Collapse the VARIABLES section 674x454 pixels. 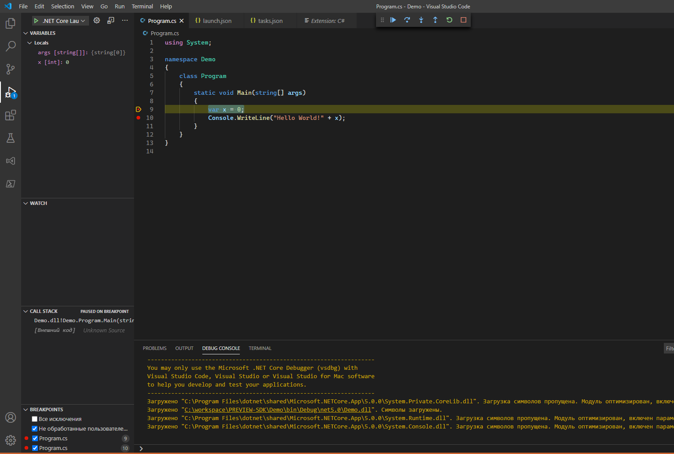pos(78,33)
